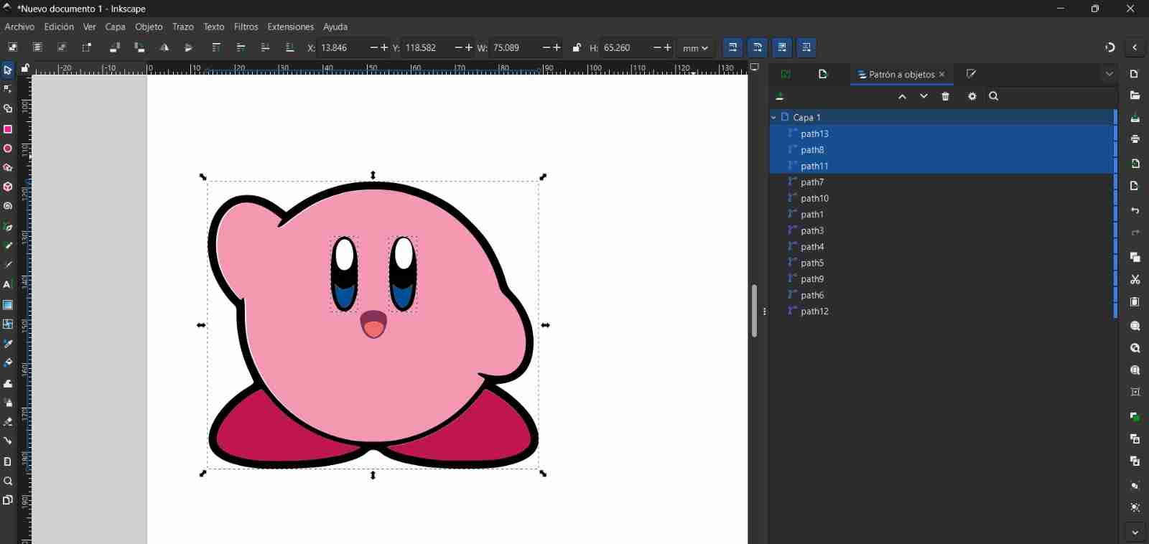Toggle move patterns with object
This screenshot has width=1149, height=544.
click(806, 47)
